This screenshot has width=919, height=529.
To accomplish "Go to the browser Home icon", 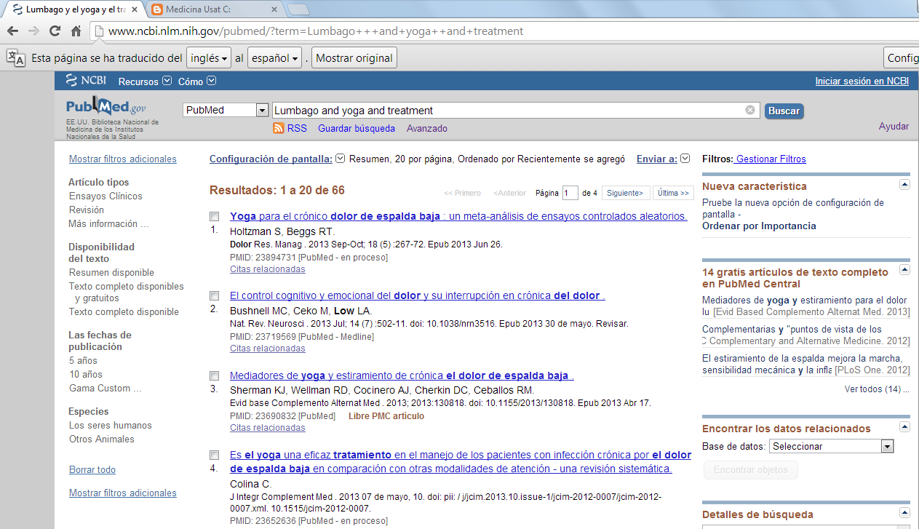I will 76,31.
